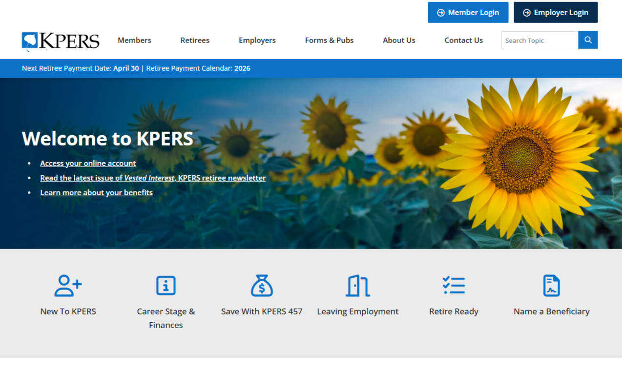
Task: Open the Forms & Pubs menu
Action: [x=329, y=41]
